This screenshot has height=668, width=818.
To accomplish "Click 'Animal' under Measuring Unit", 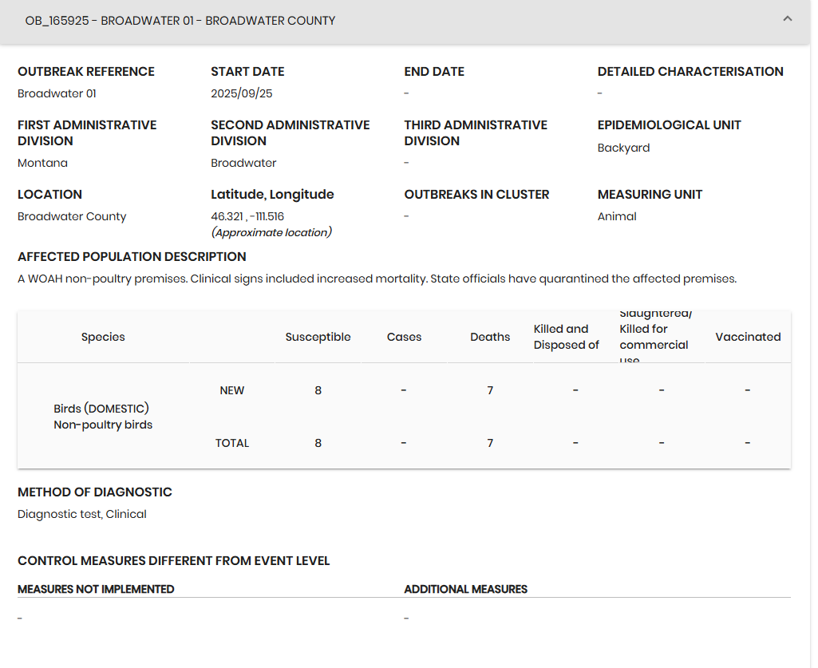I will point(617,216).
